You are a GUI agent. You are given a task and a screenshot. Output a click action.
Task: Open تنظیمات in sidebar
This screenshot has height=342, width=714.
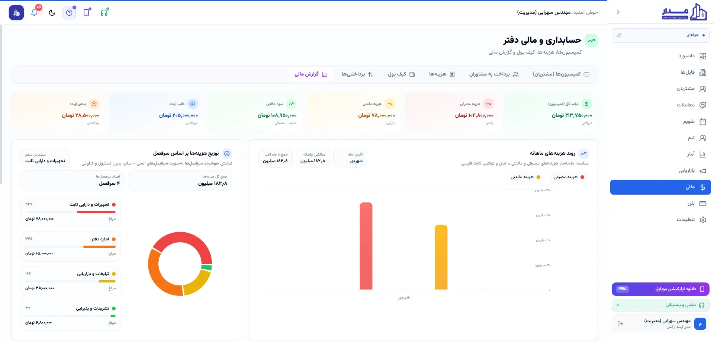coord(660,220)
